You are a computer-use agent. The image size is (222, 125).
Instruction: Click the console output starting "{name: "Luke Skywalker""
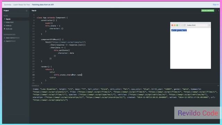pyautogui.click(x=125, y=94)
